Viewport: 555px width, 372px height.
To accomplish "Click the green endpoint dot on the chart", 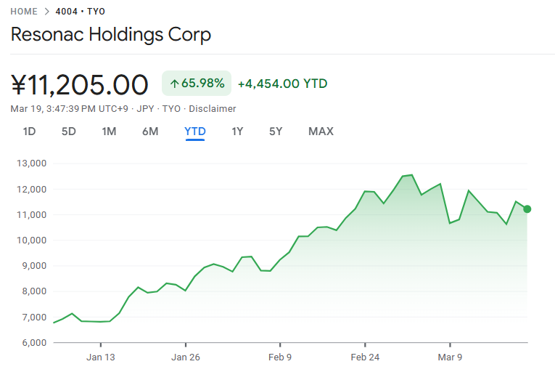I will (x=527, y=209).
